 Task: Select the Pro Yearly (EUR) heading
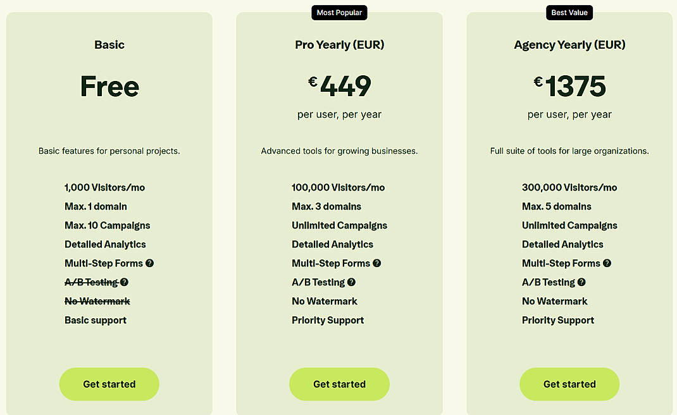pos(339,45)
